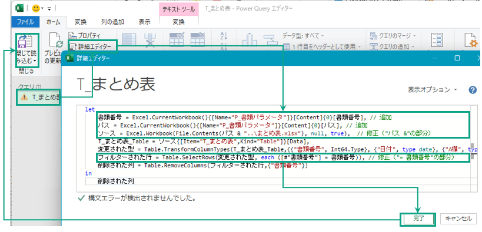Maximize the Advanced Editor dialog
Viewport: 482px width, 232px height.
pyautogui.click(x=457, y=58)
